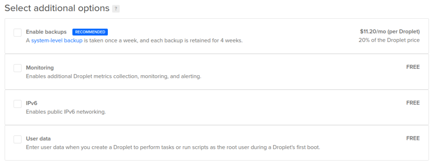Click the public IPv6 networking description

click(x=66, y=112)
